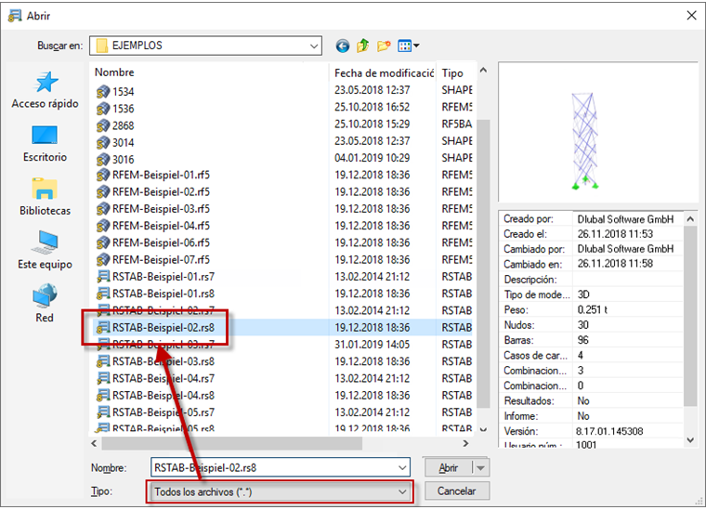Open Bibliotecas in sidebar
706x510 pixels.
(x=45, y=197)
